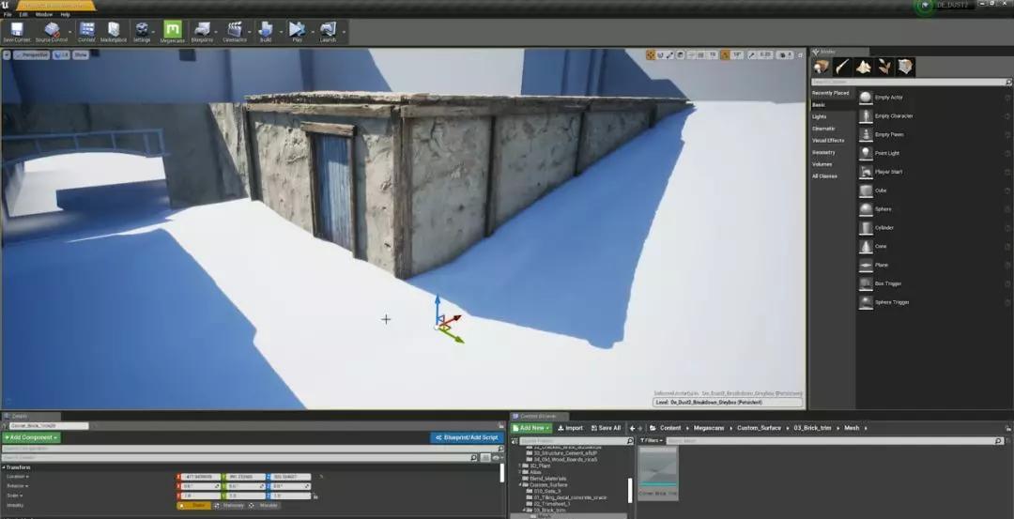This screenshot has width=1014, height=519.
Task: Open Source Control from the toolbar
Action: (x=51, y=32)
